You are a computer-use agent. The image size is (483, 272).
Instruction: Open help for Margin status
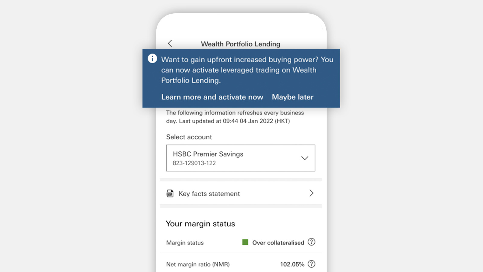point(311,242)
